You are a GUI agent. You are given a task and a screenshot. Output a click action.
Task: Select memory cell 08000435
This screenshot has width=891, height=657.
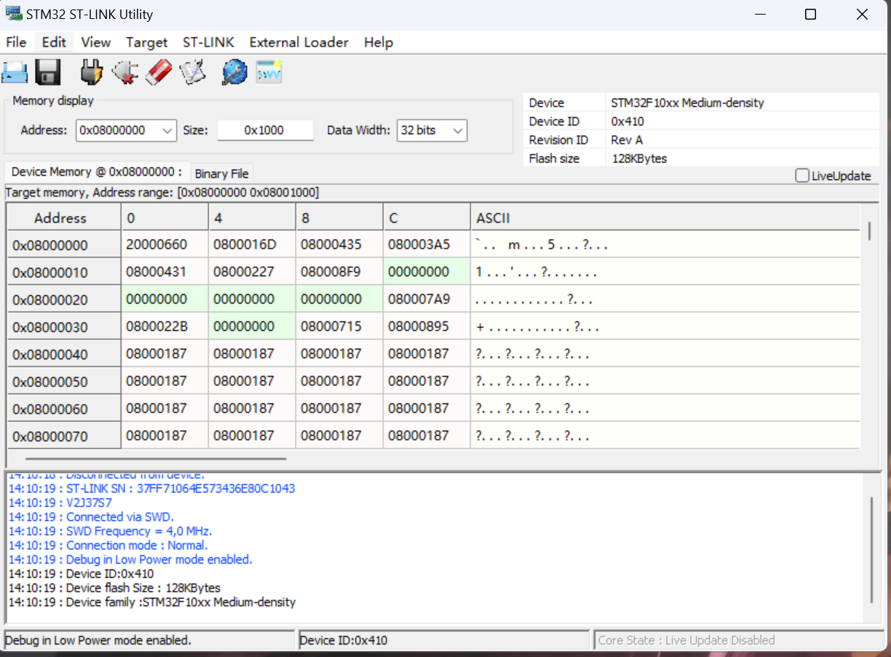(x=339, y=245)
